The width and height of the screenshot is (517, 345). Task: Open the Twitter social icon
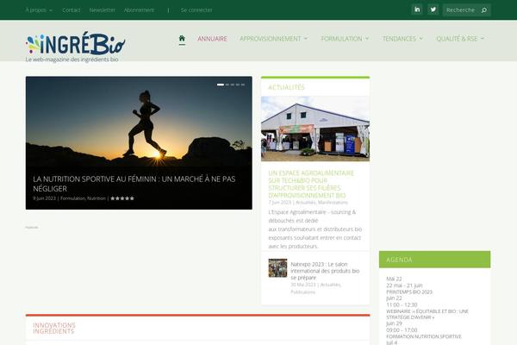pyautogui.click(x=433, y=9)
